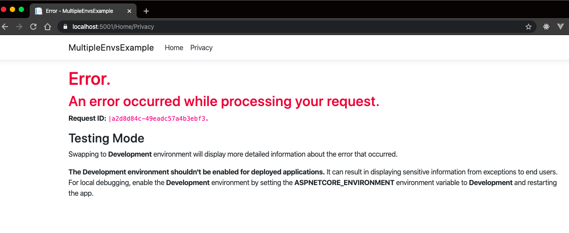Select the Error - MultipleEnvsExample tab

[80, 11]
